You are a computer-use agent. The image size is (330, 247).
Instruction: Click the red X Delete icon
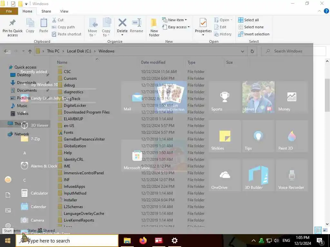point(122,23)
